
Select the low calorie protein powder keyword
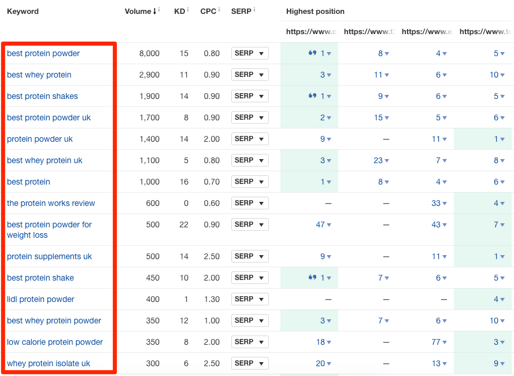tap(54, 342)
